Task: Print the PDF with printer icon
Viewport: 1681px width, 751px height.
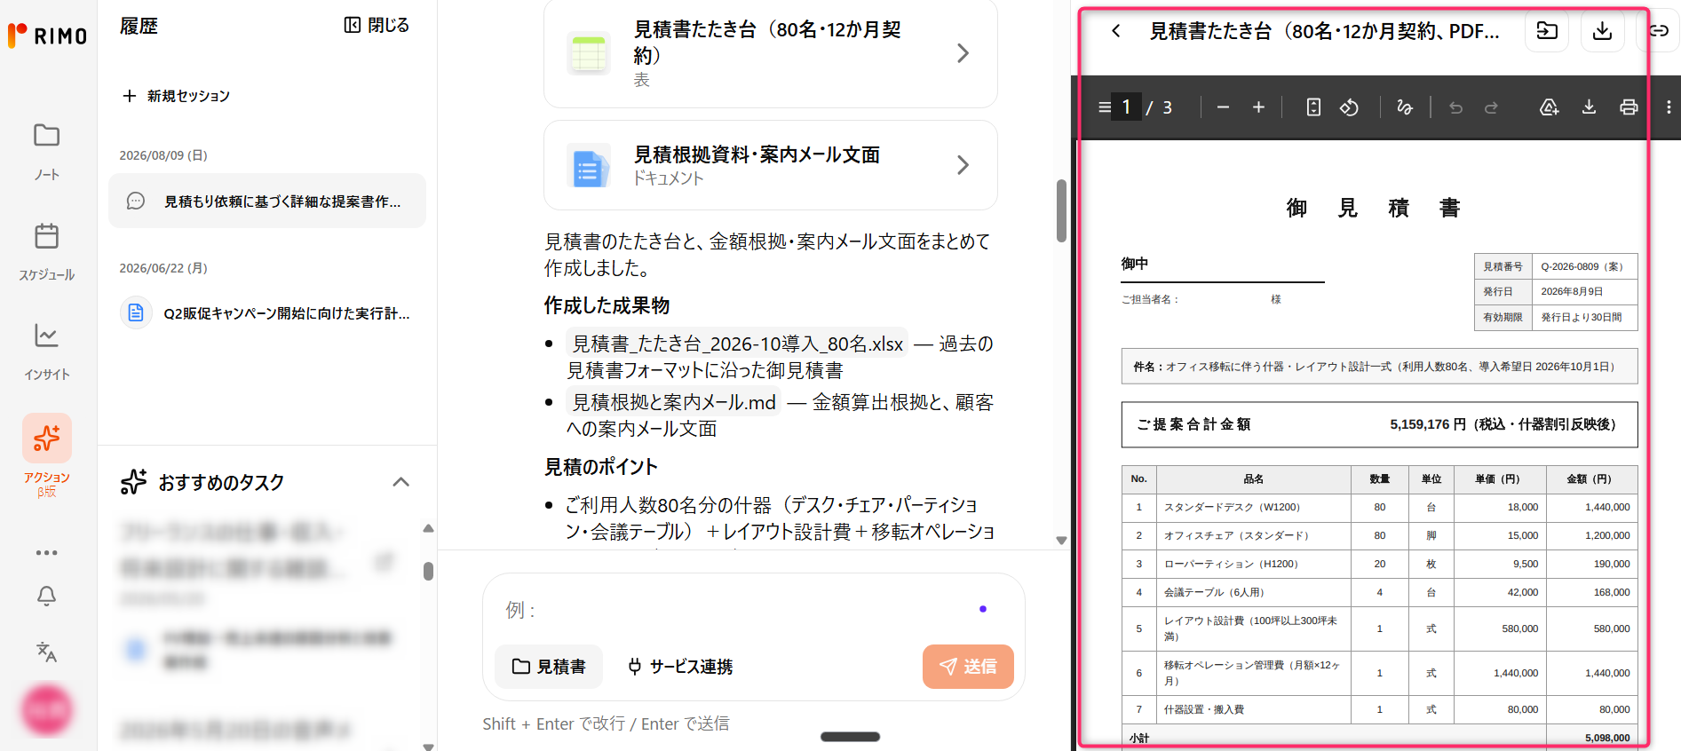Action: (x=1629, y=107)
